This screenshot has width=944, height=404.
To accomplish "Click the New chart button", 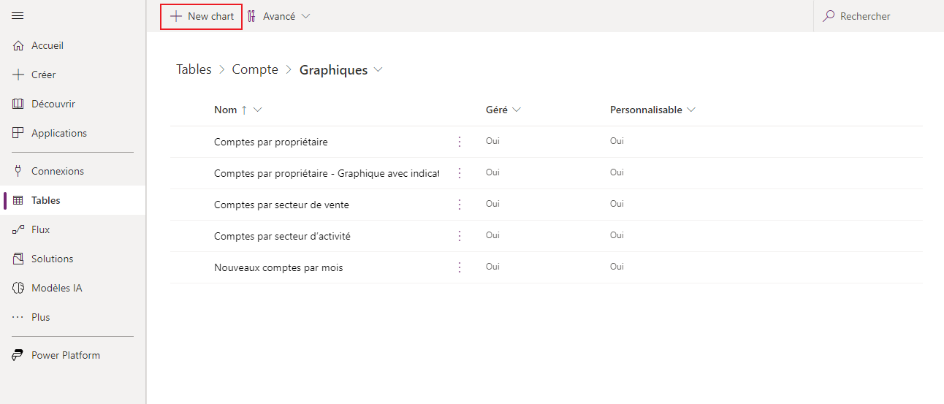I will click(202, 16).
